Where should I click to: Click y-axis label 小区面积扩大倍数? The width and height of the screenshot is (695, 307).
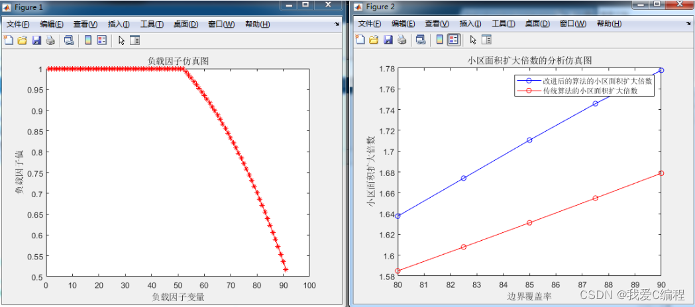tap(371, 171)
